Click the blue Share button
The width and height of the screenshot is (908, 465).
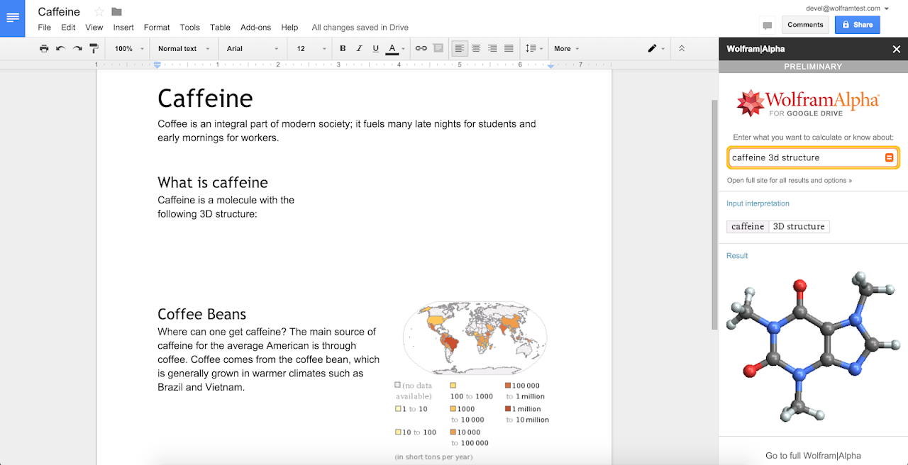coord(857,25)
